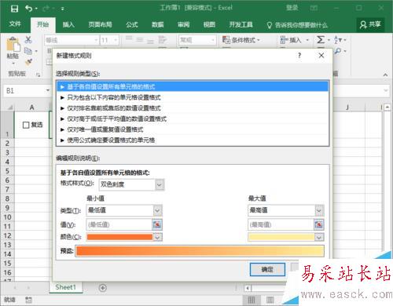Click the dialog help question mark
This screenshot has width=393, height=306.
point(299,56)
